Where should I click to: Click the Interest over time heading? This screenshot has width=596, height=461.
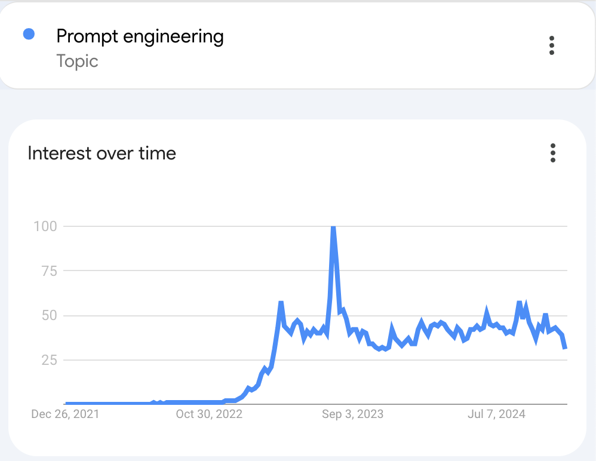click(102, 153)
